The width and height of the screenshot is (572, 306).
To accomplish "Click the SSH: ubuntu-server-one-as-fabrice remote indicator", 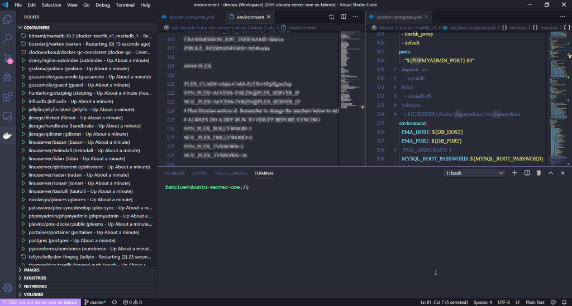I will [40, 302].
